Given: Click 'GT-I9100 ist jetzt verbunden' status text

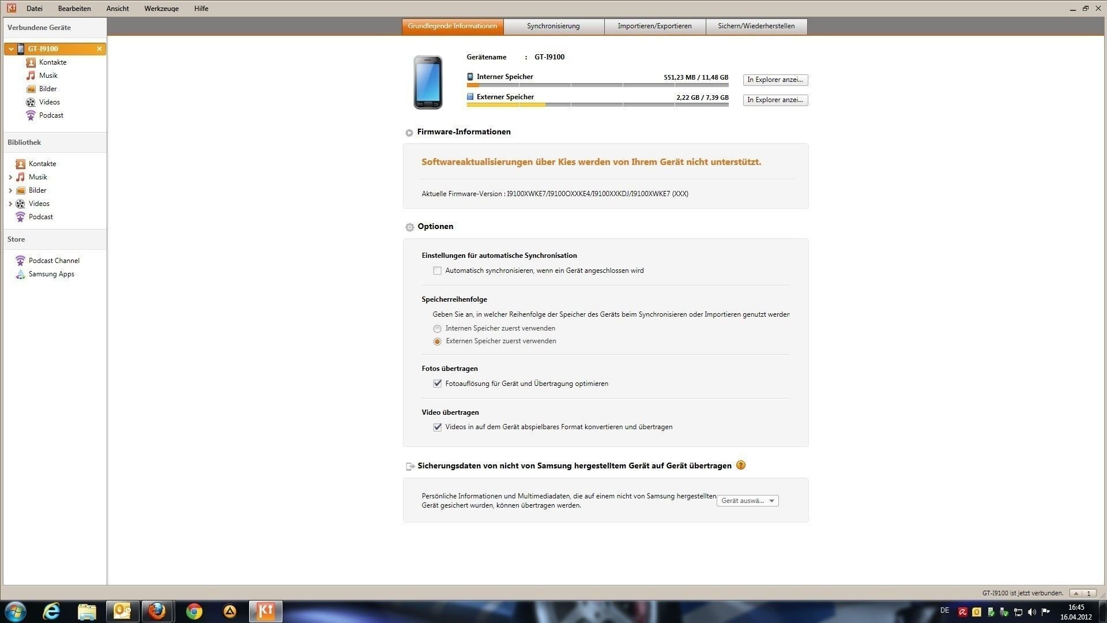Looking at the screenshot, I should point(1023,593).
